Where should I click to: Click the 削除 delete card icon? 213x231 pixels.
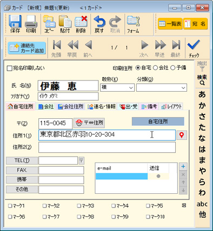81,24
